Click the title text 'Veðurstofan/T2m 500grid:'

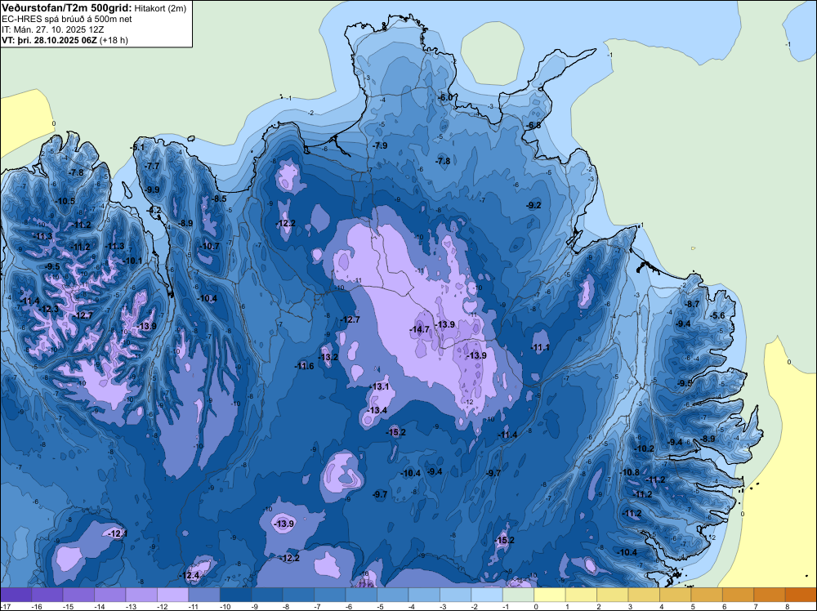pos(67,8)
